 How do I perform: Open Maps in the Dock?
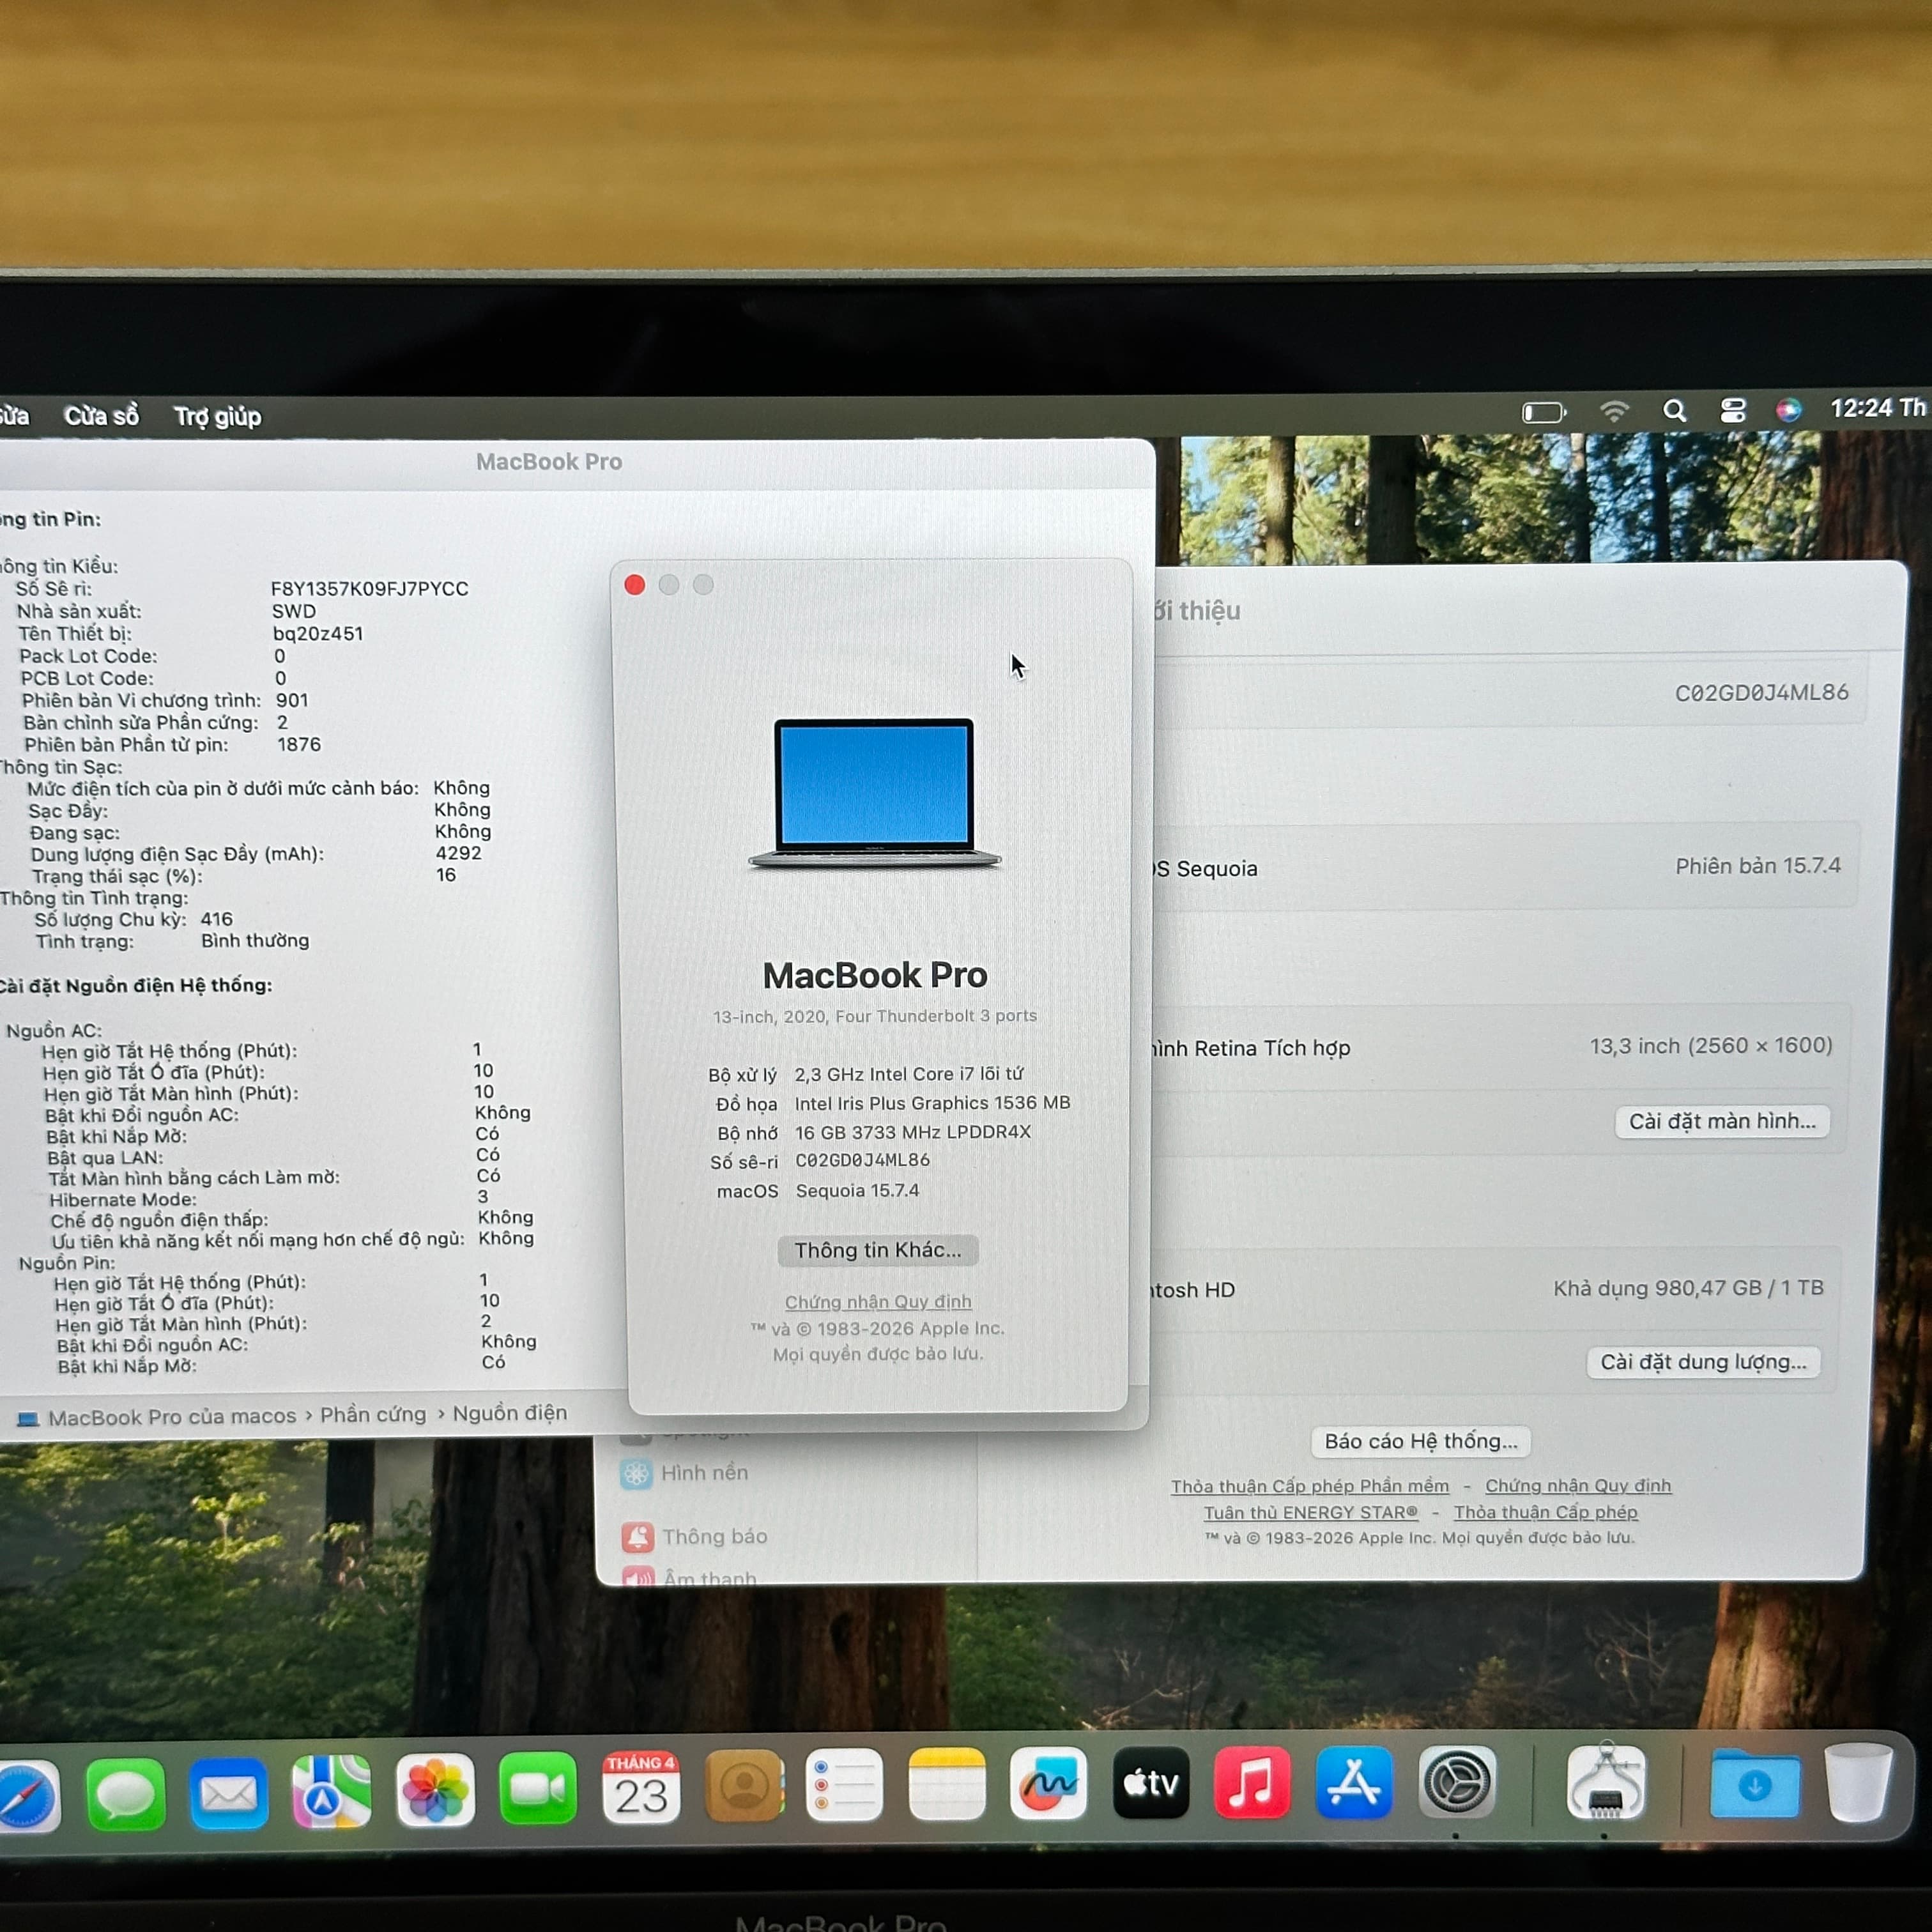(331, 1791)
